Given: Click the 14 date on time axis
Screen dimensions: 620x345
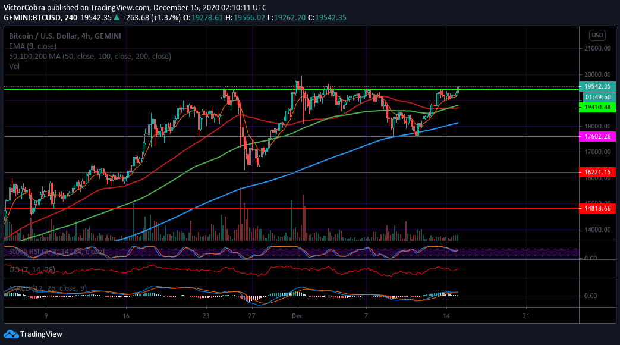Looking at the screenshot, I should [x=446, y=316].
